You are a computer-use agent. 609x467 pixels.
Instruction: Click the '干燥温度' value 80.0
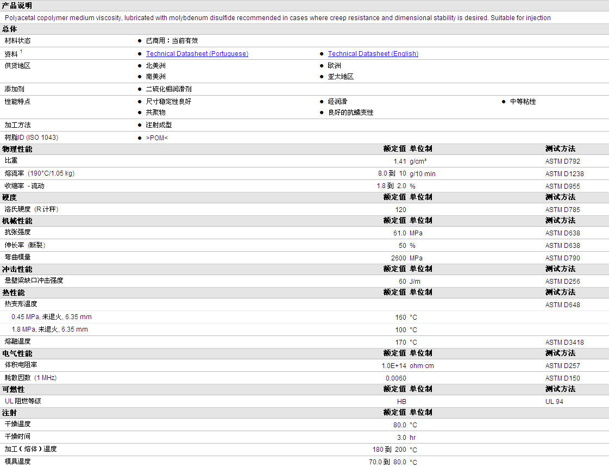pos(400,425)
